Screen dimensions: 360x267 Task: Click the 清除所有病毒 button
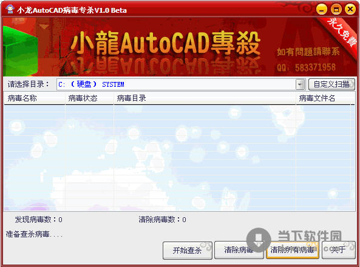coord(292,250)
